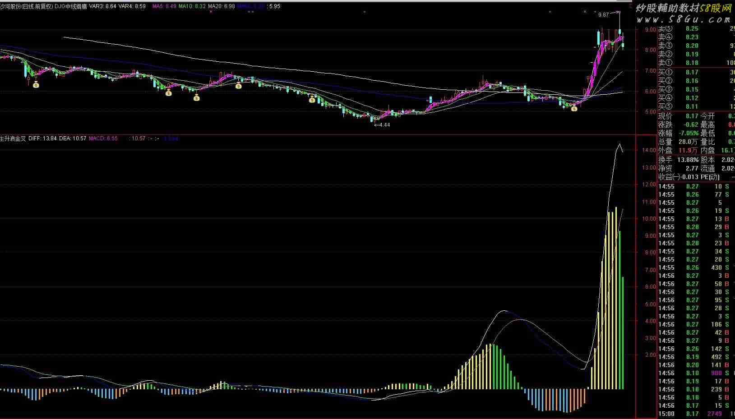Select the 买② bid row at 8.16
735x419 pixels.
(696, 81)
